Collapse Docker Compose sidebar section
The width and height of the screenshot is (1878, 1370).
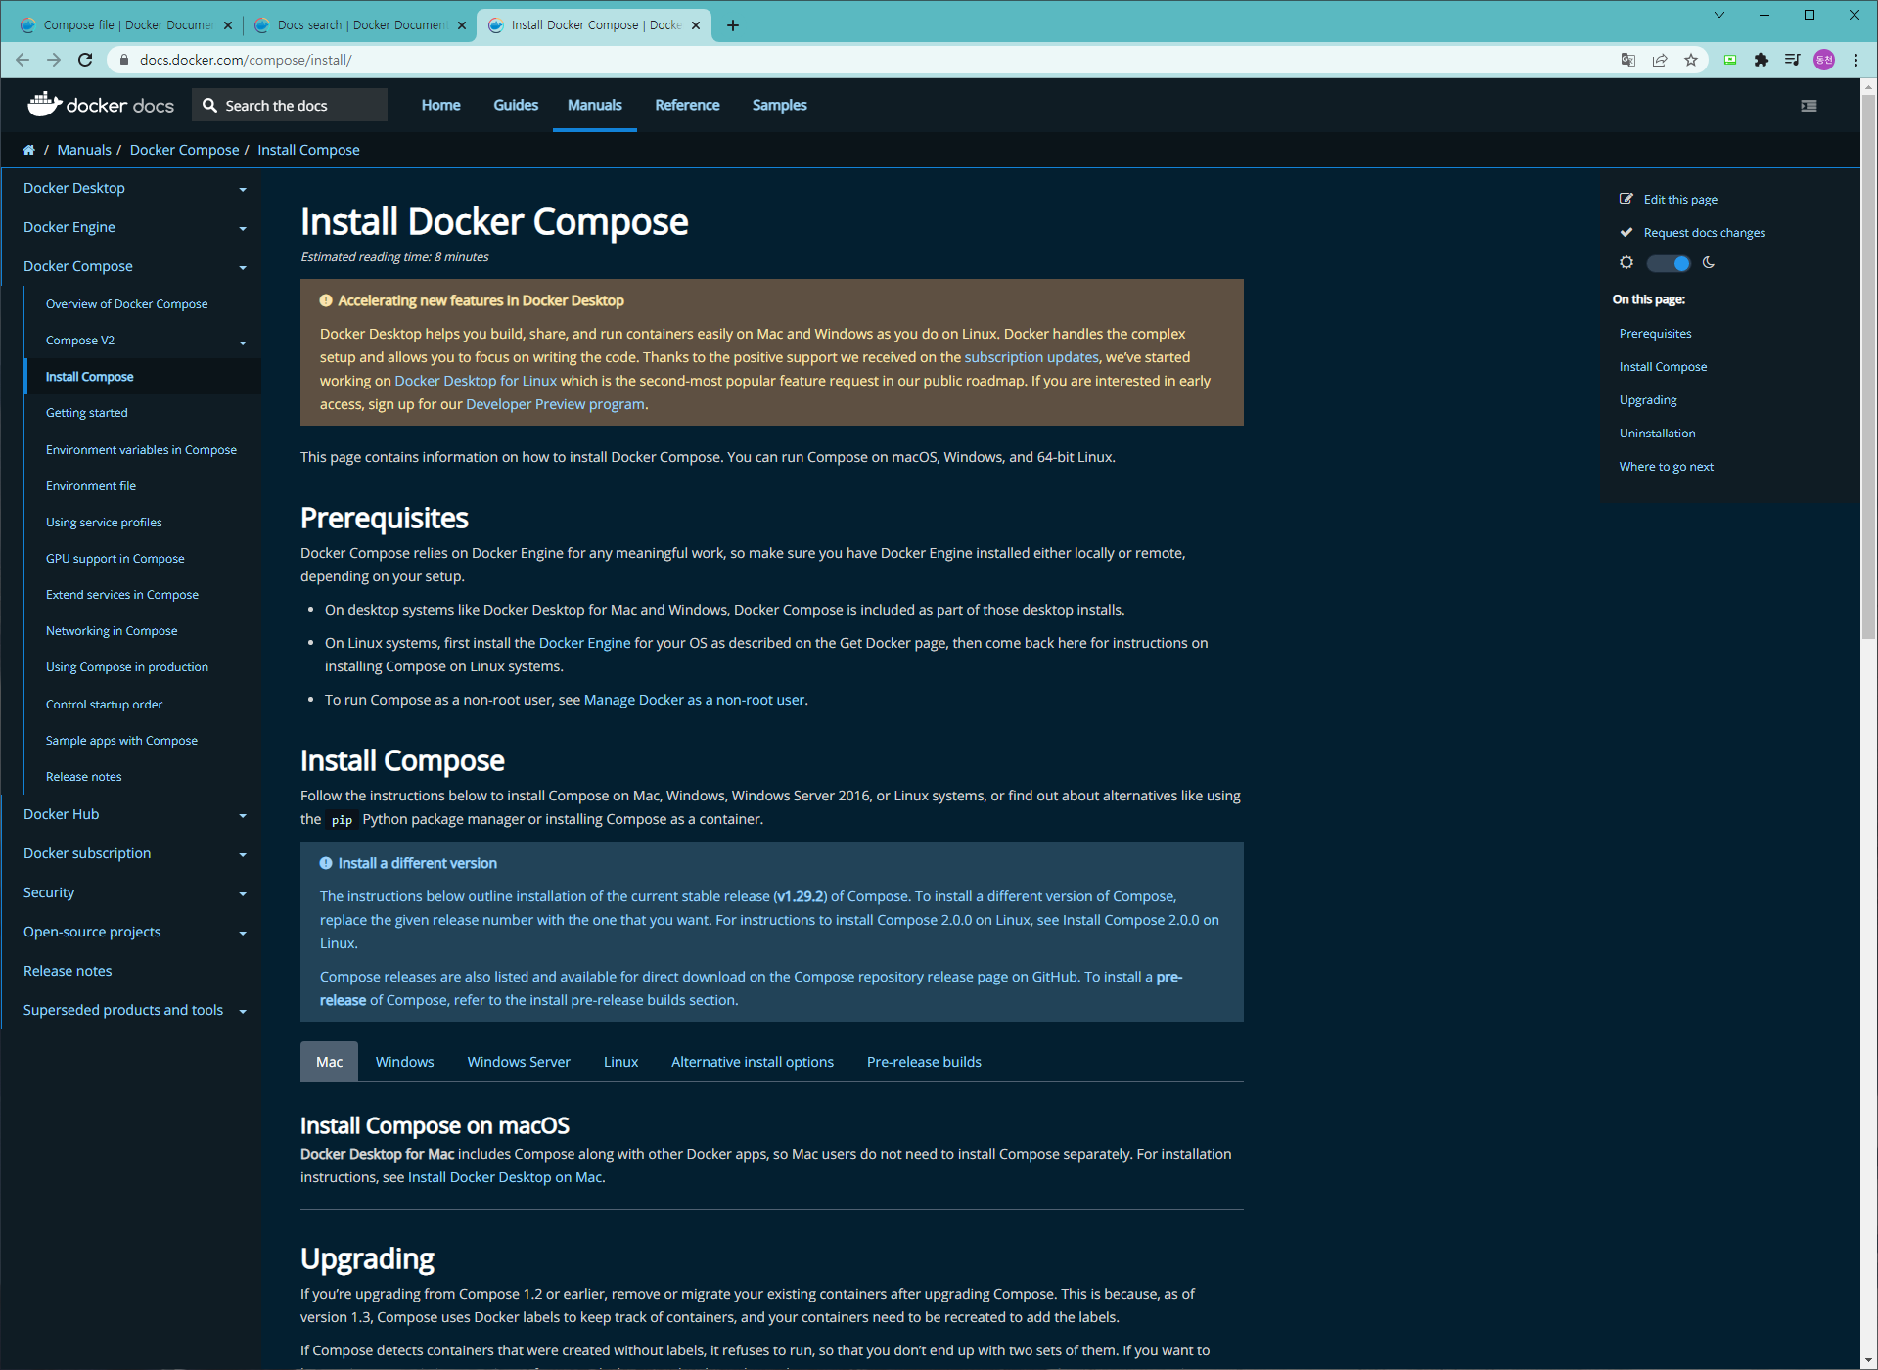tap(243, 267)
